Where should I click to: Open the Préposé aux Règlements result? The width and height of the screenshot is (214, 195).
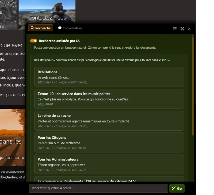click(x=109, y=179)
